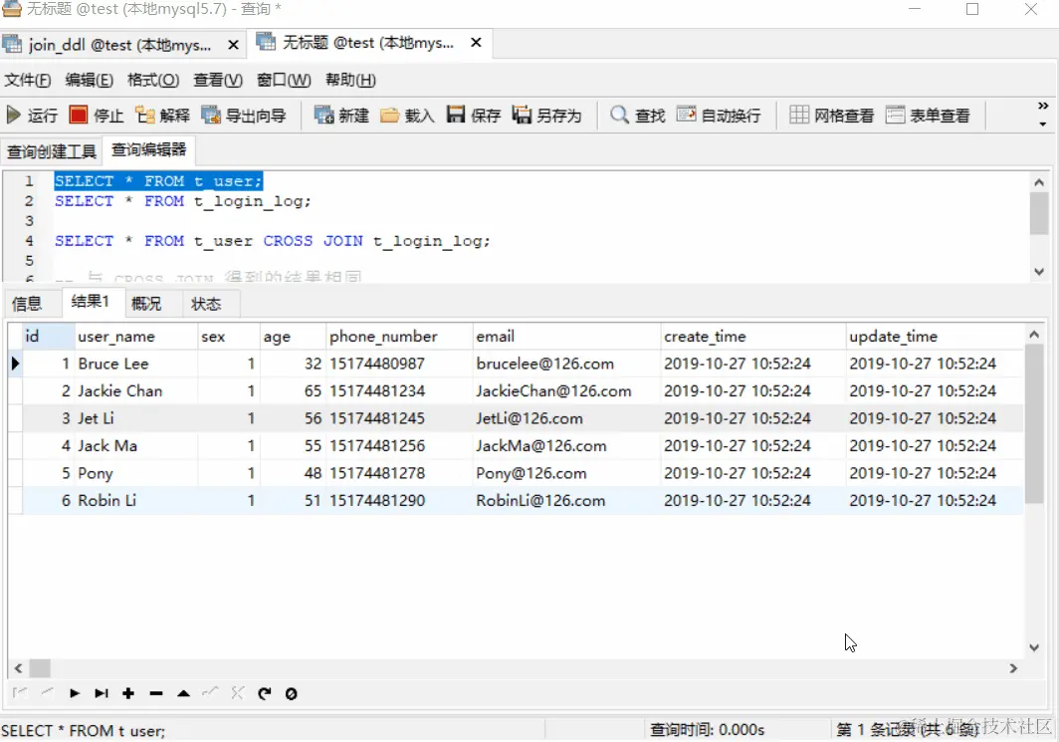Click the create_time column header
This screenshot has height=742, width=1059.
(752, 336)
